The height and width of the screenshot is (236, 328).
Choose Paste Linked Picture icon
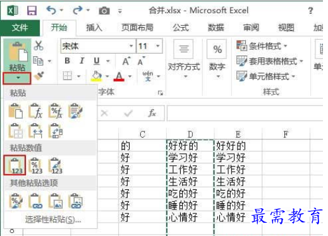click(x=75, y=201)
